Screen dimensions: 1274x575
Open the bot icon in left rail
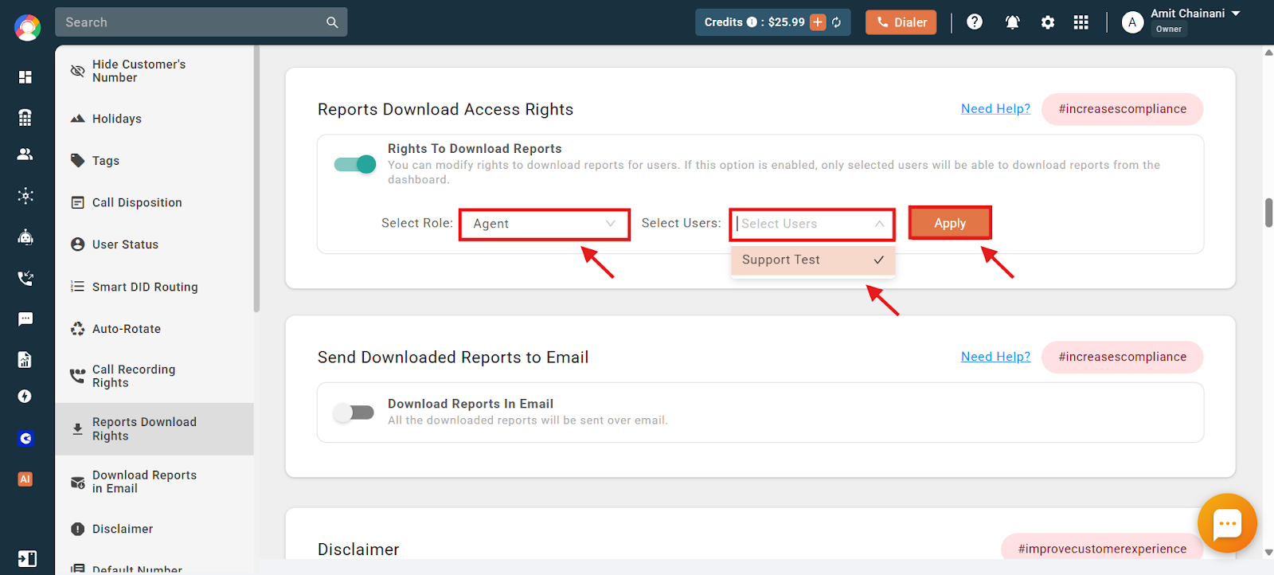point(25,237)
